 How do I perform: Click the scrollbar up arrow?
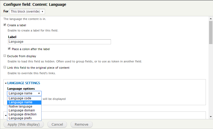point(211,19)
